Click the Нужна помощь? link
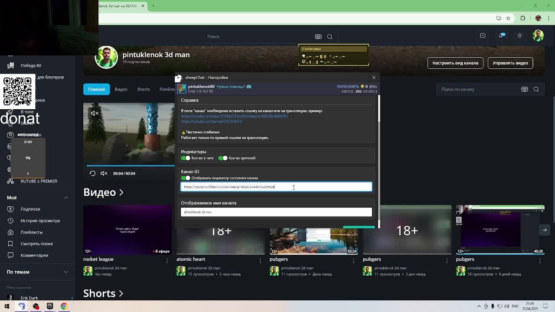The width and height of the screenshot is (555, 312). [x=231, y=87]
